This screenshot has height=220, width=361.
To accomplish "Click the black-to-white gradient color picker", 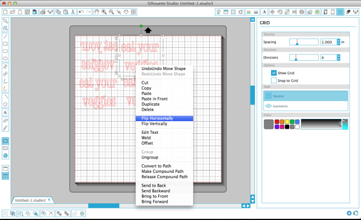I will (321, 124).
